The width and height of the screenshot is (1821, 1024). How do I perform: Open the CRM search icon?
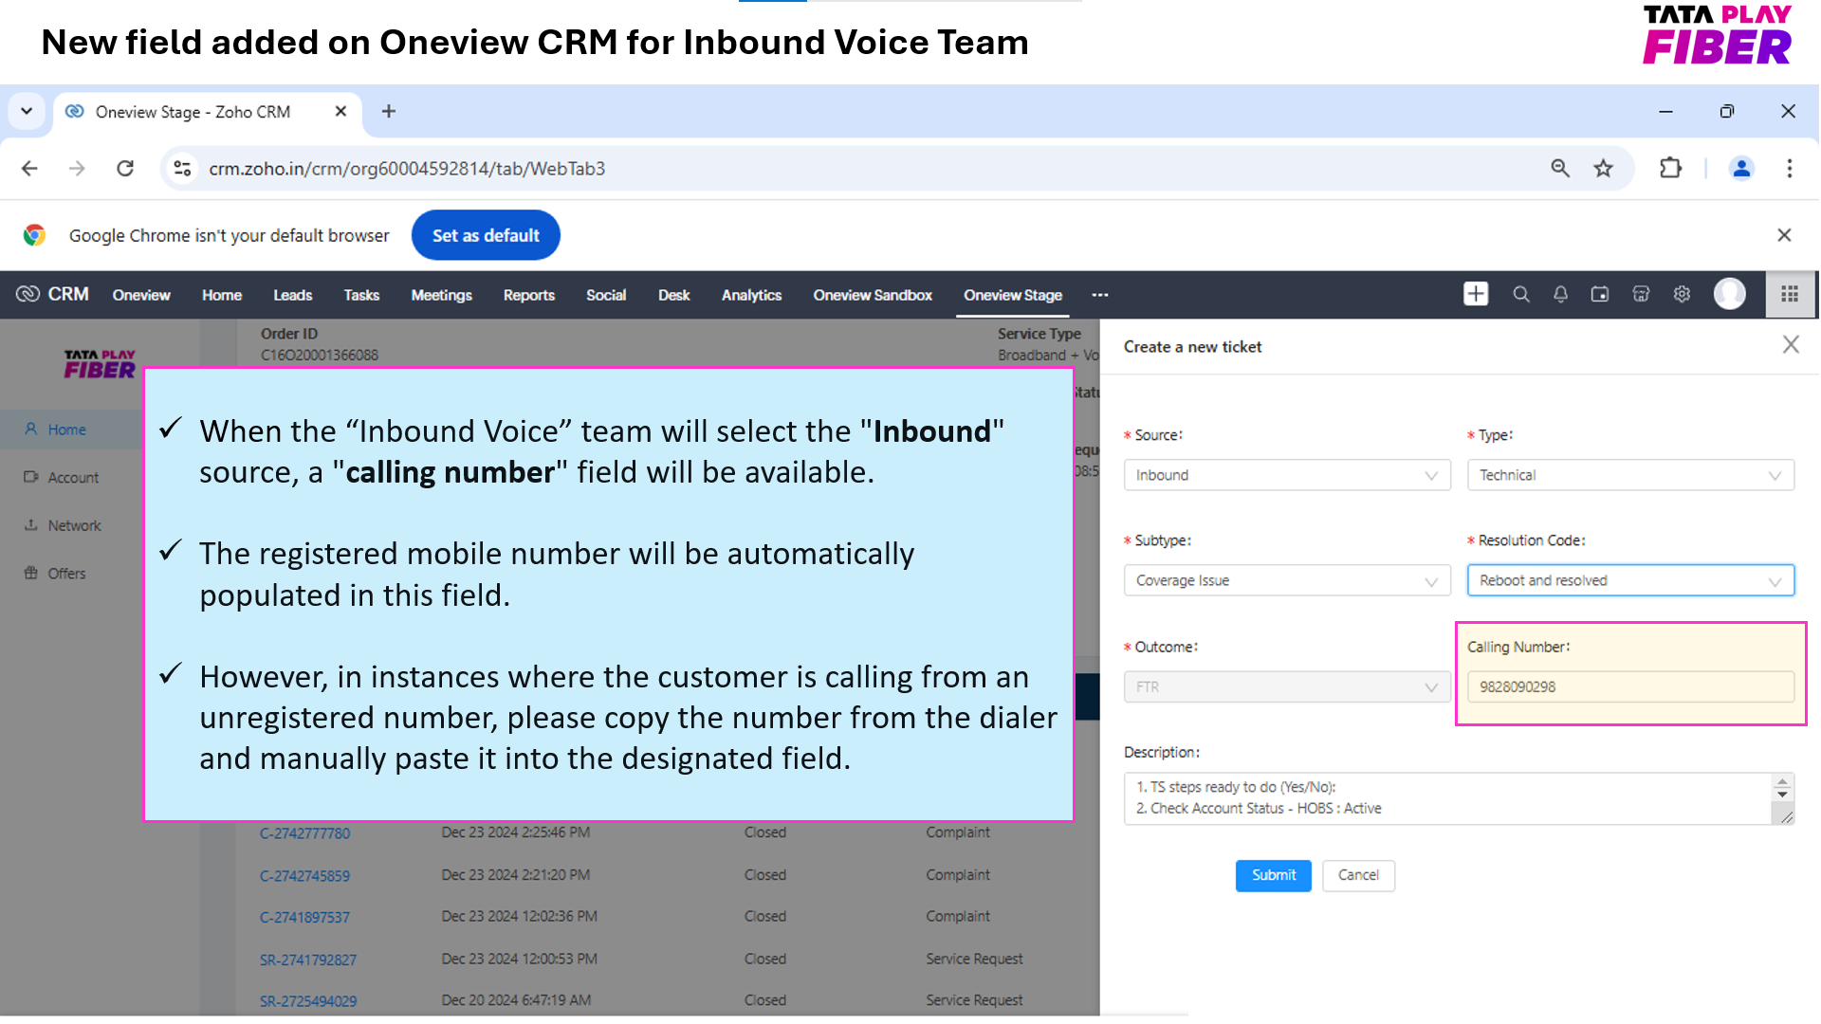(x=1521, y=295)
